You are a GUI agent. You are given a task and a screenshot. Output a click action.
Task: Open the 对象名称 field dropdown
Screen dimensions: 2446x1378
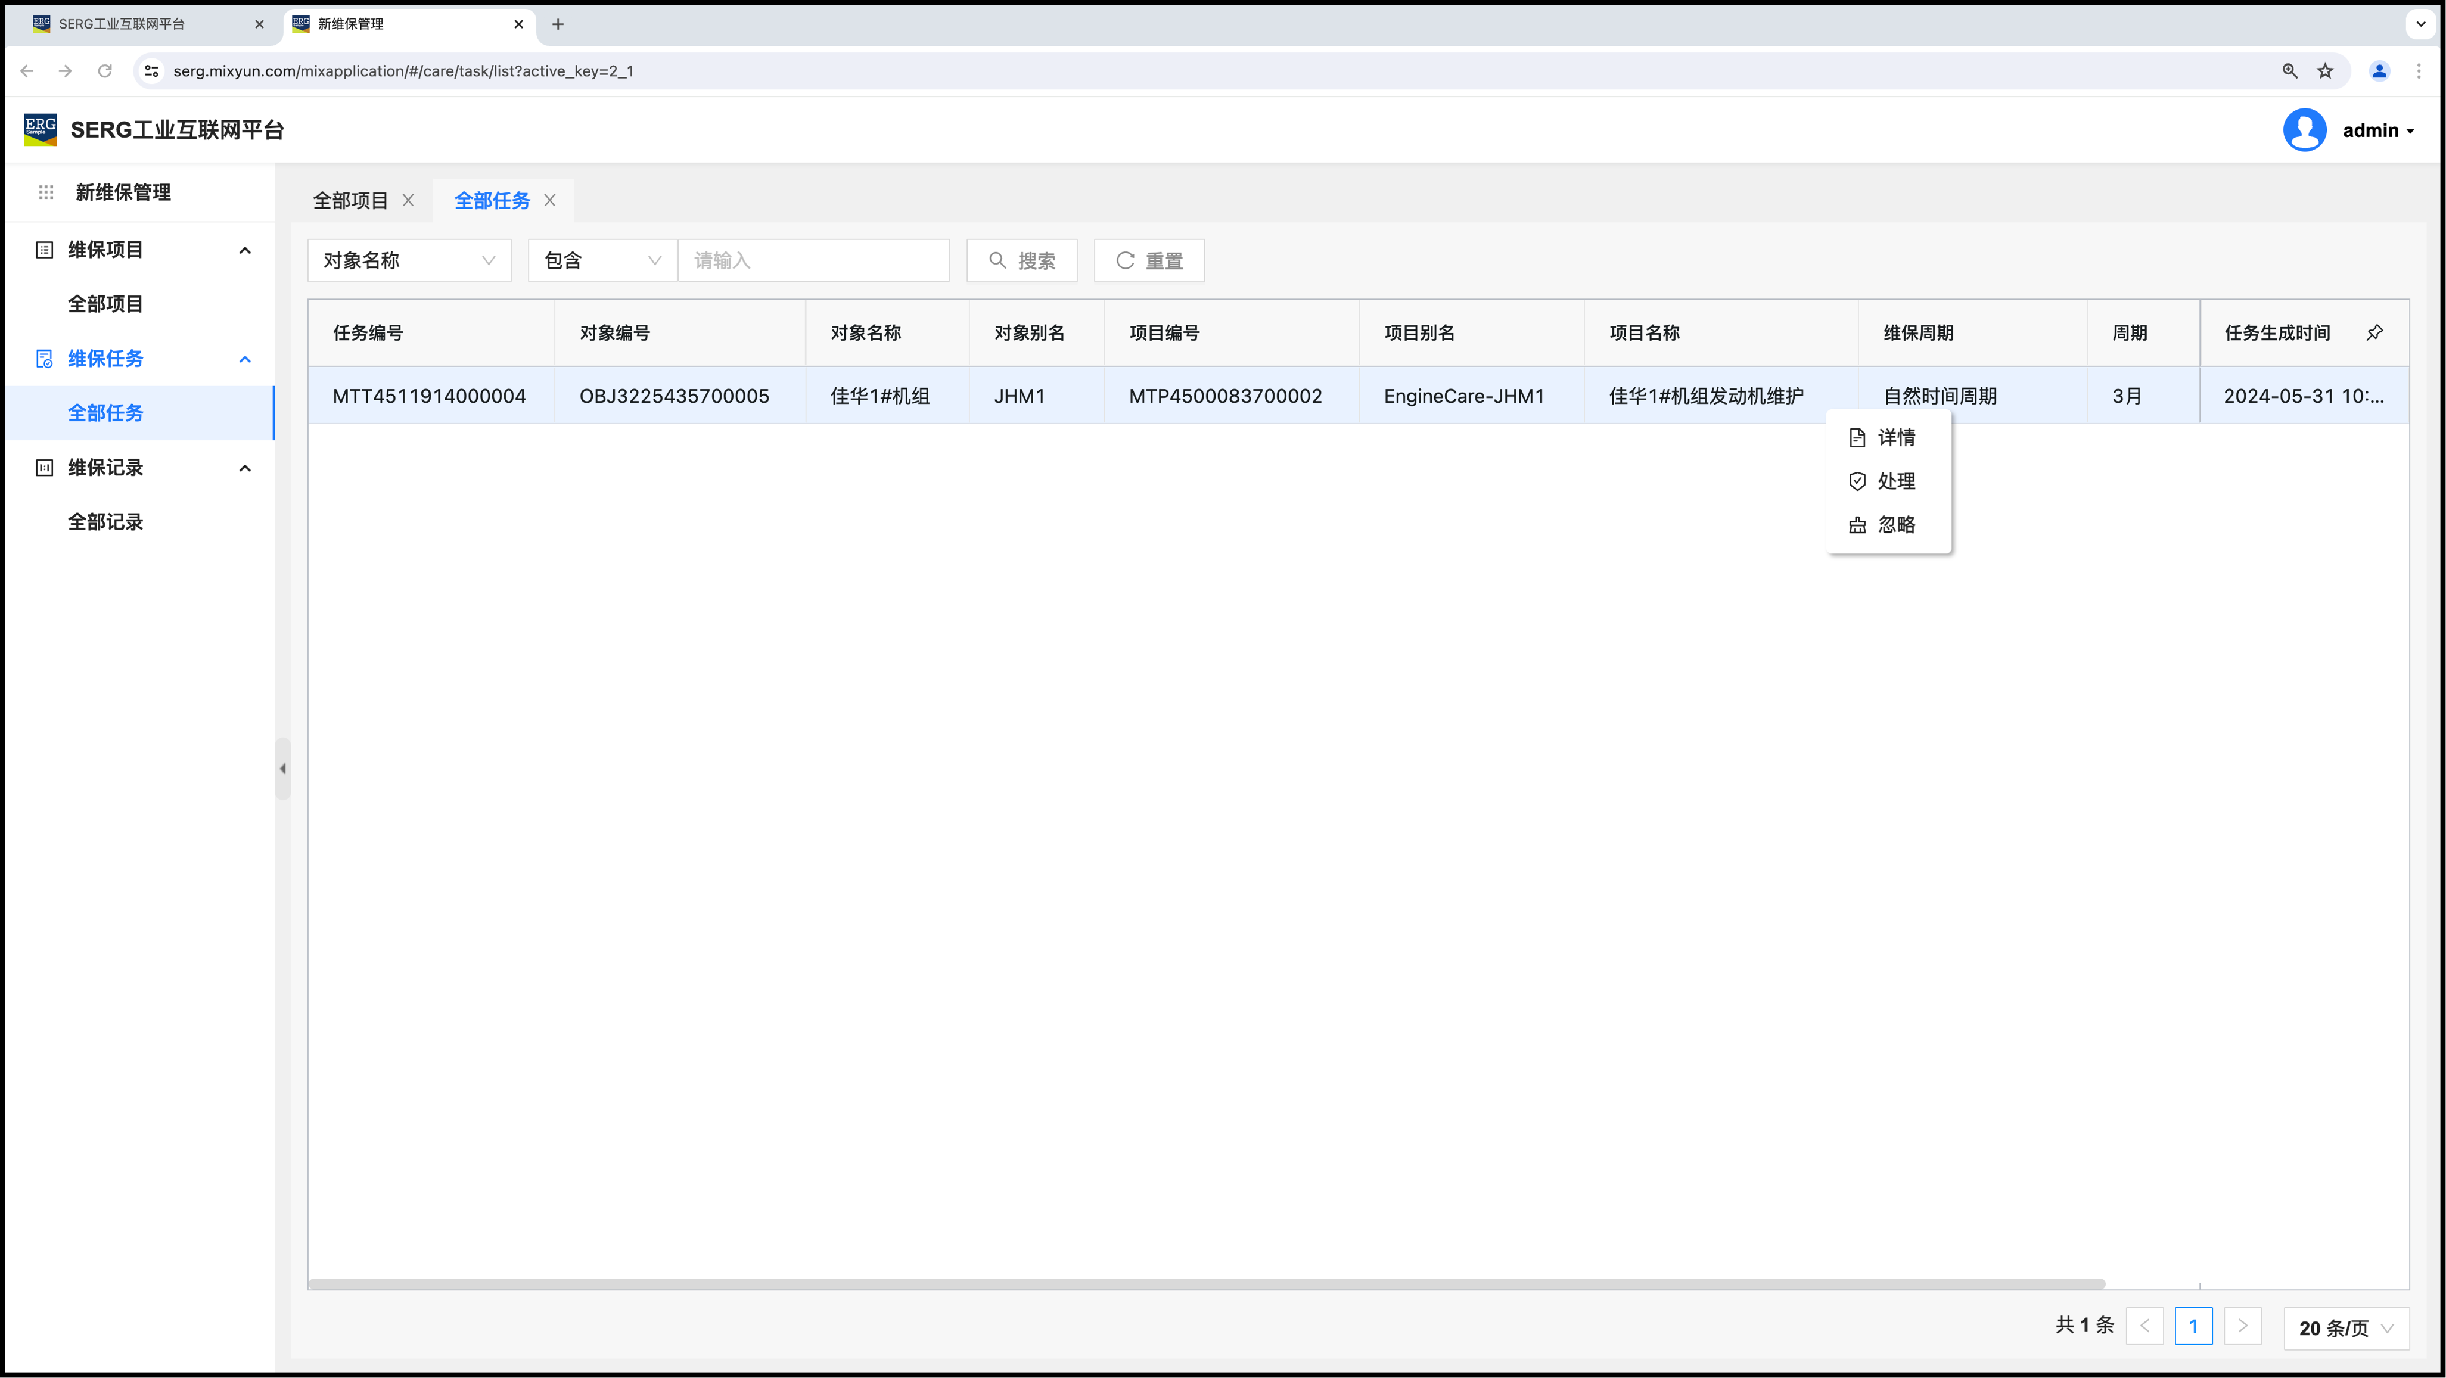click(409, 260)
